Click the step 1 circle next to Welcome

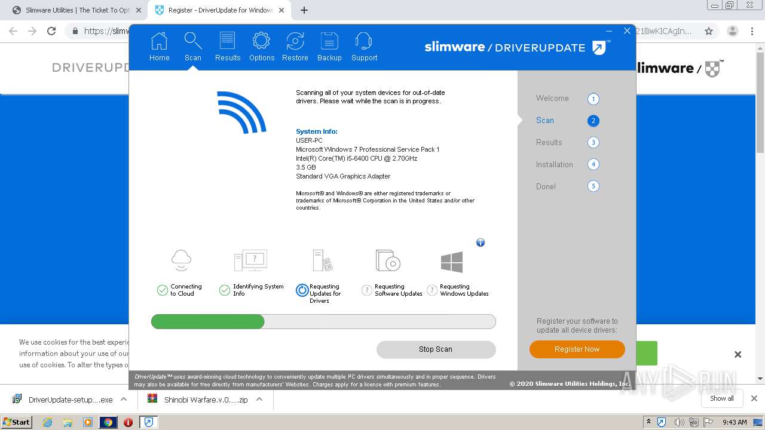(x=593, y=99)
